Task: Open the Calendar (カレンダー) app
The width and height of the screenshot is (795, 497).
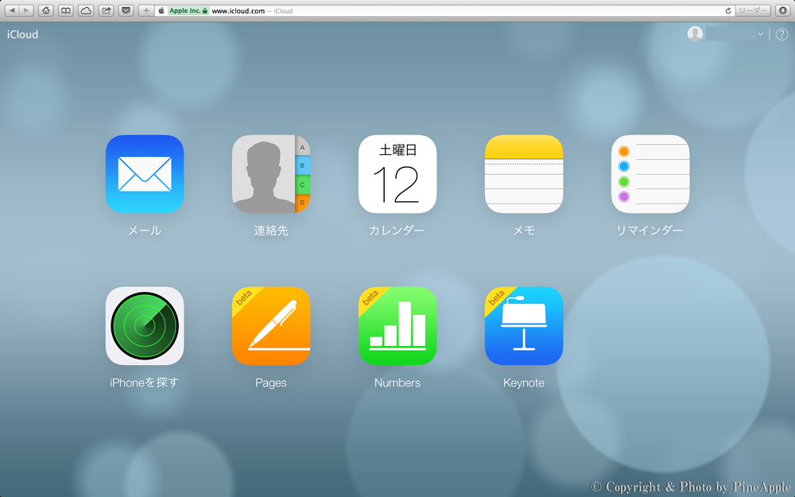Action: [x=397, y=174]
